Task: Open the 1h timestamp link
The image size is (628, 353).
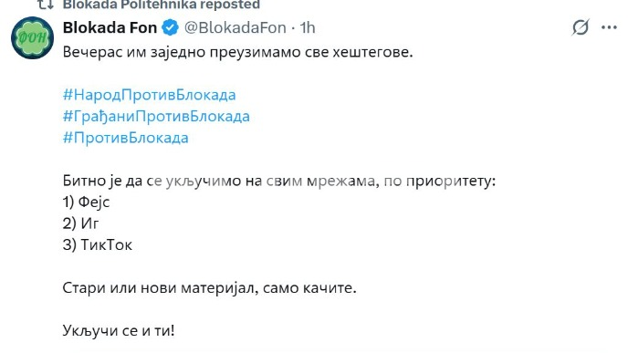Action: click(308, 27)
